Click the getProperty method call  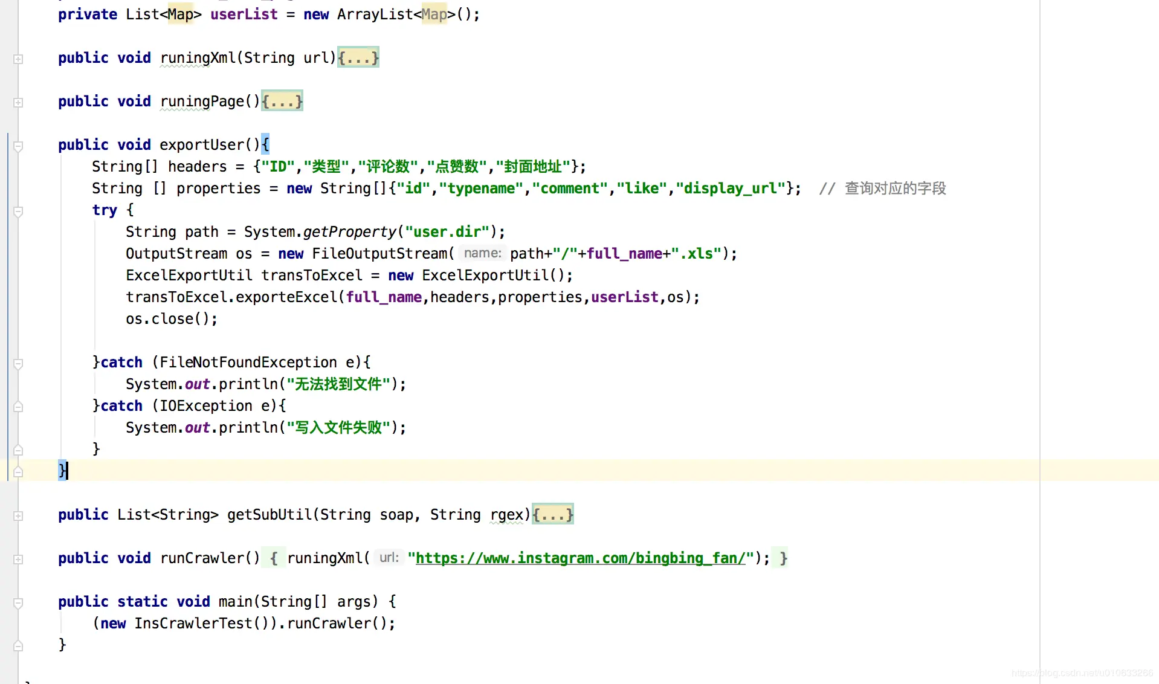click(350, 231)
